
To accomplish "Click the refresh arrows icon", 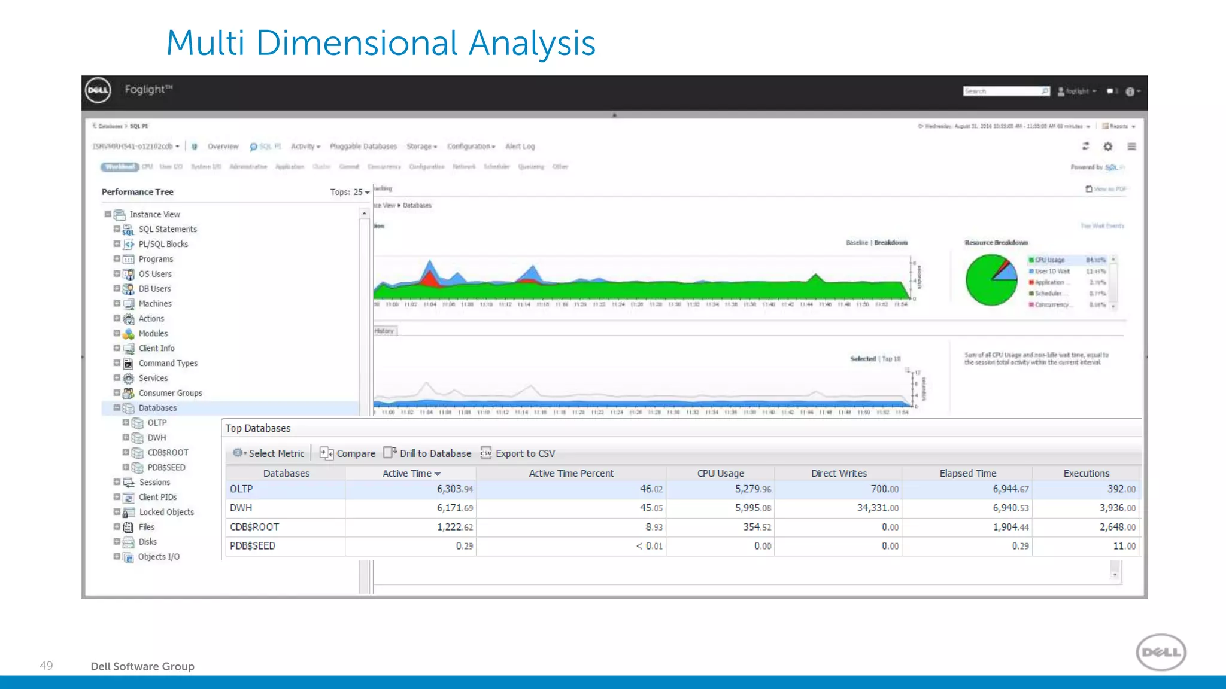I will [x=1085, y=146].
